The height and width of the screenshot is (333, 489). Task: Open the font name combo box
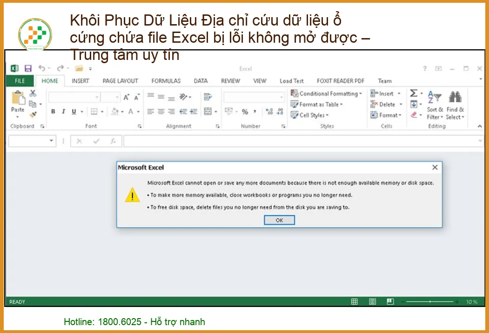(x=74, y=98)
